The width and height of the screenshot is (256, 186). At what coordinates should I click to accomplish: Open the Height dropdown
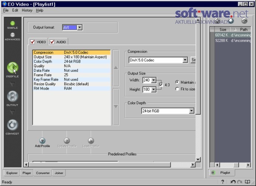(153, 89)
